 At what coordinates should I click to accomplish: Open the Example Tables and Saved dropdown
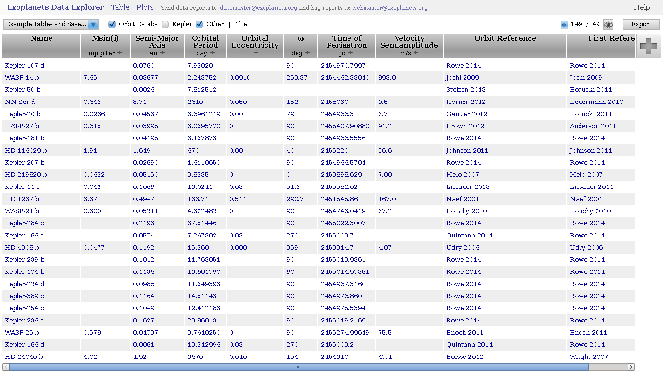[x=51, y=24]
